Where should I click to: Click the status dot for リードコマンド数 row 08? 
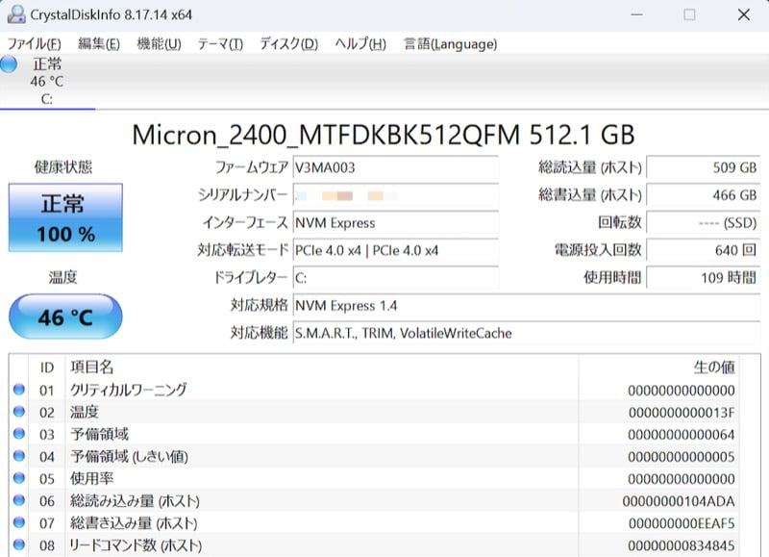click(x=19, y=544)
